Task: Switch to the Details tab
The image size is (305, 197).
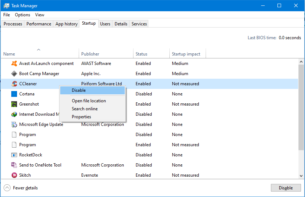Action: coord(121,24)
